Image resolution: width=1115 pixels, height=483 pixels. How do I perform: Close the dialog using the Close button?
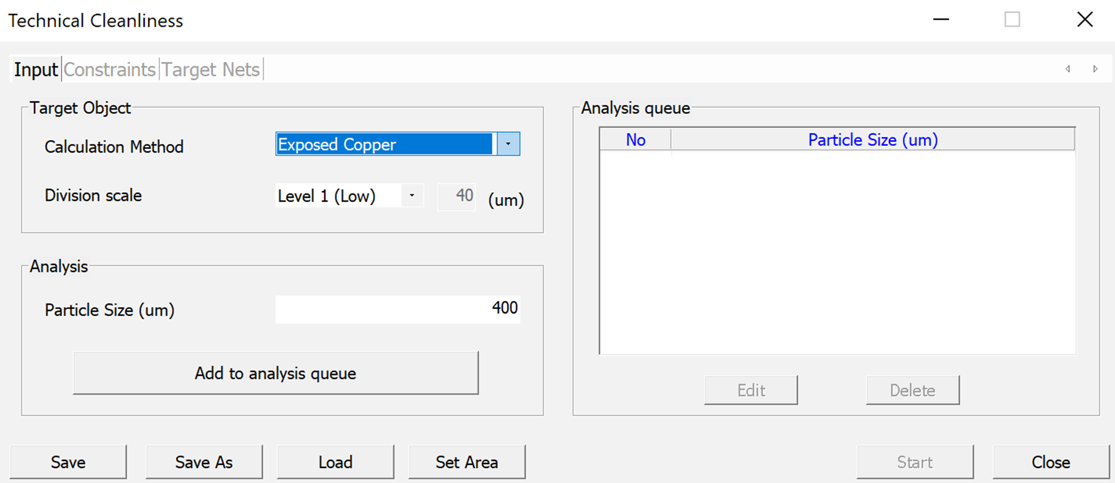[x=1050, y=462]
